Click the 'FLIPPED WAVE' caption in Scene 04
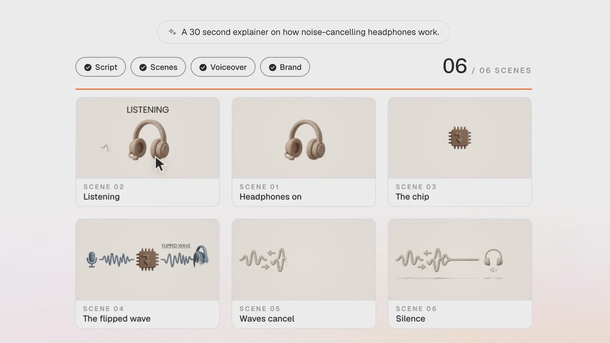The image size is (610, 343). (x=176, y=245)
